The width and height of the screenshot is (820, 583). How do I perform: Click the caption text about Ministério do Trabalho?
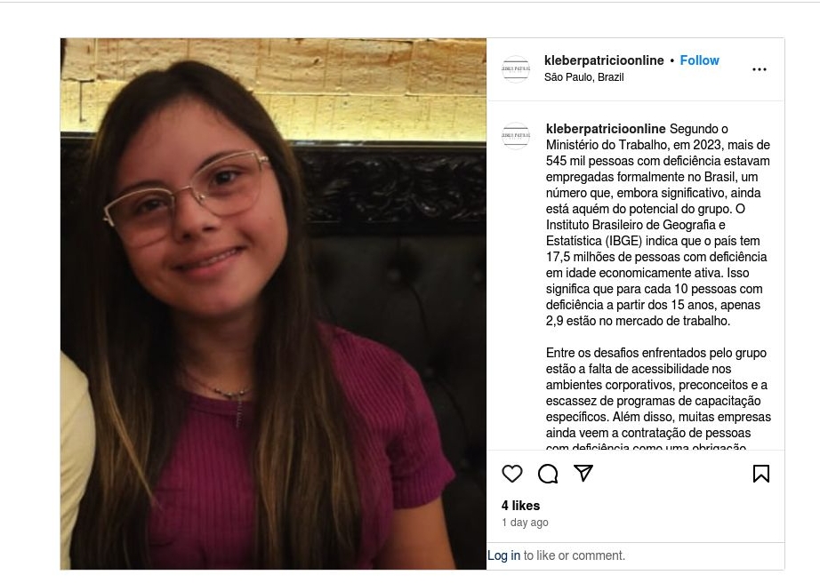point(658,225)
